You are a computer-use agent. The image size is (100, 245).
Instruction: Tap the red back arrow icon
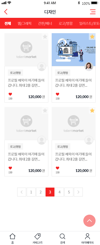click(6, 12)
